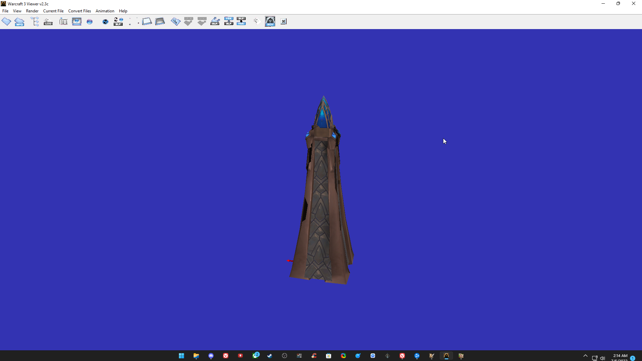Click the TGA to BLP converter icon

(229, 21)
